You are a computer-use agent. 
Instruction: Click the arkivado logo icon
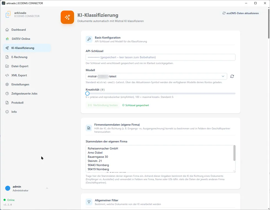pyautogui.click(x=8, y=14)
